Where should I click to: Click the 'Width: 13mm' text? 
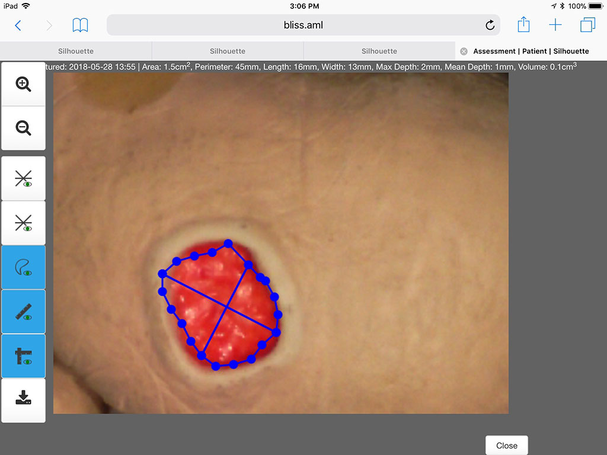[x=346, y=66]
